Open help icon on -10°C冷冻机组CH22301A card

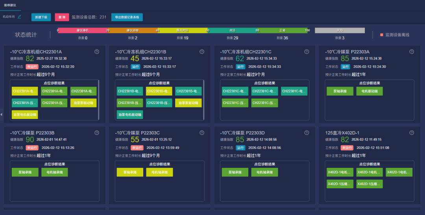tap(97, 52)
